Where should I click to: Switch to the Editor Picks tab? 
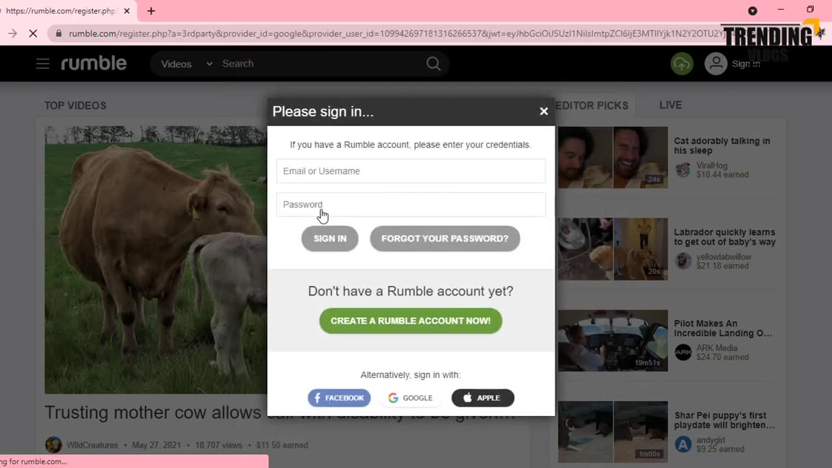click(x=592, y=105)
